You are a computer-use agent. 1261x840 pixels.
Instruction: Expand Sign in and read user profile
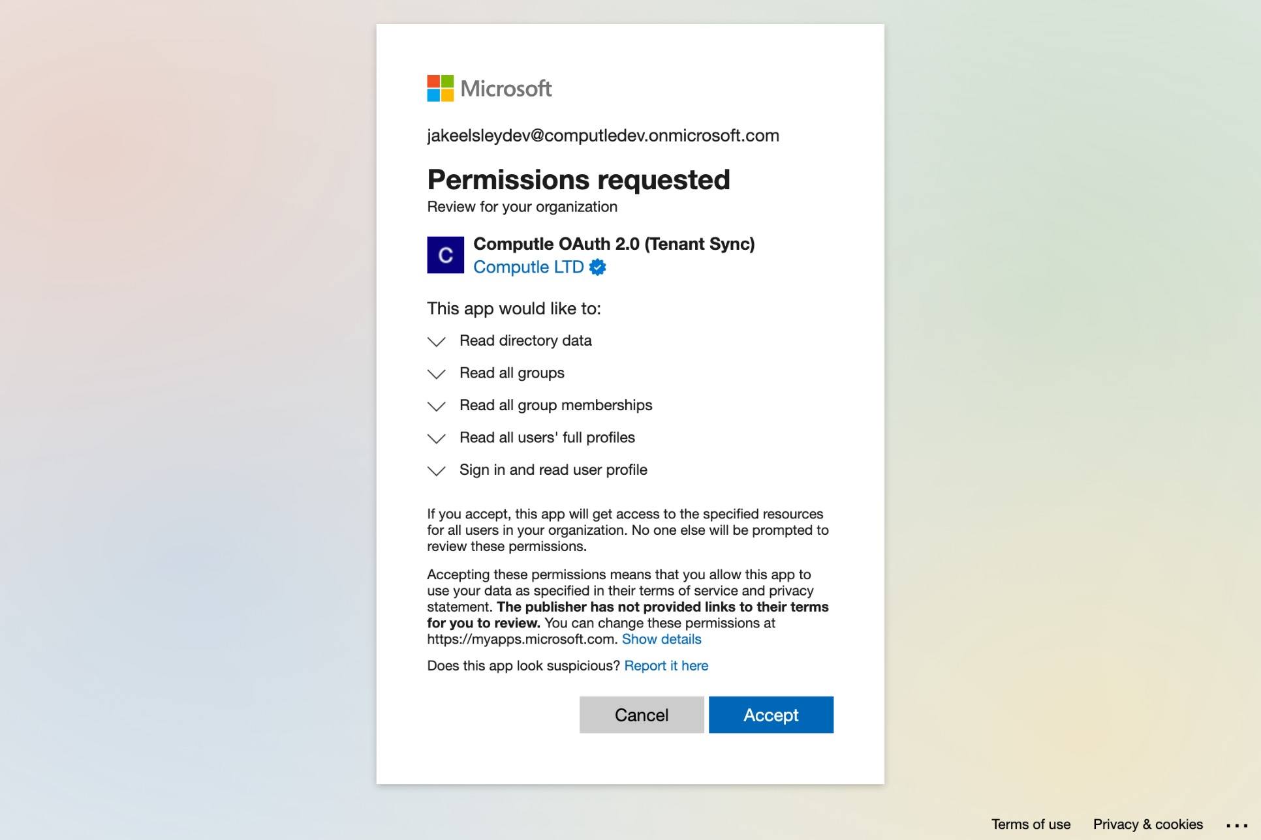436,471
